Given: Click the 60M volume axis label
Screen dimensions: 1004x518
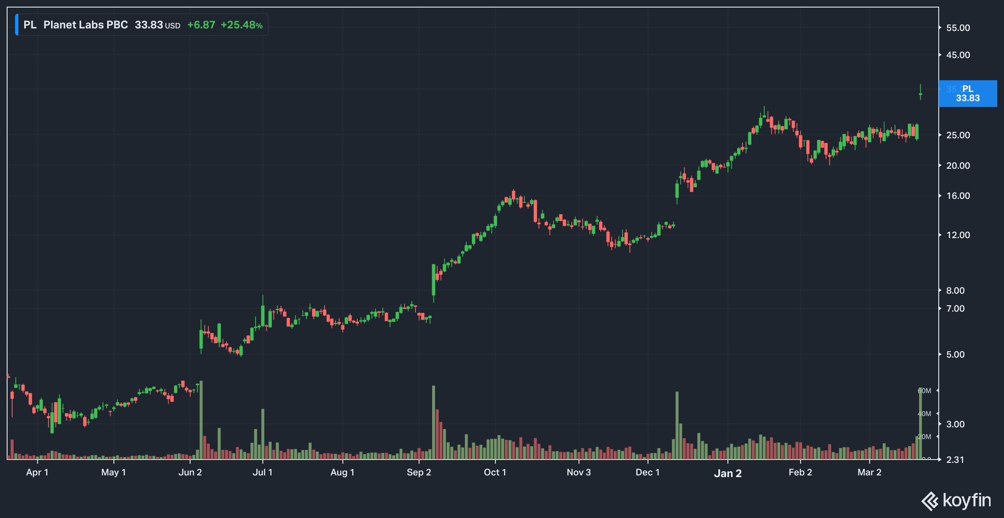Looking at the screenshot, I should coord(925,391).
